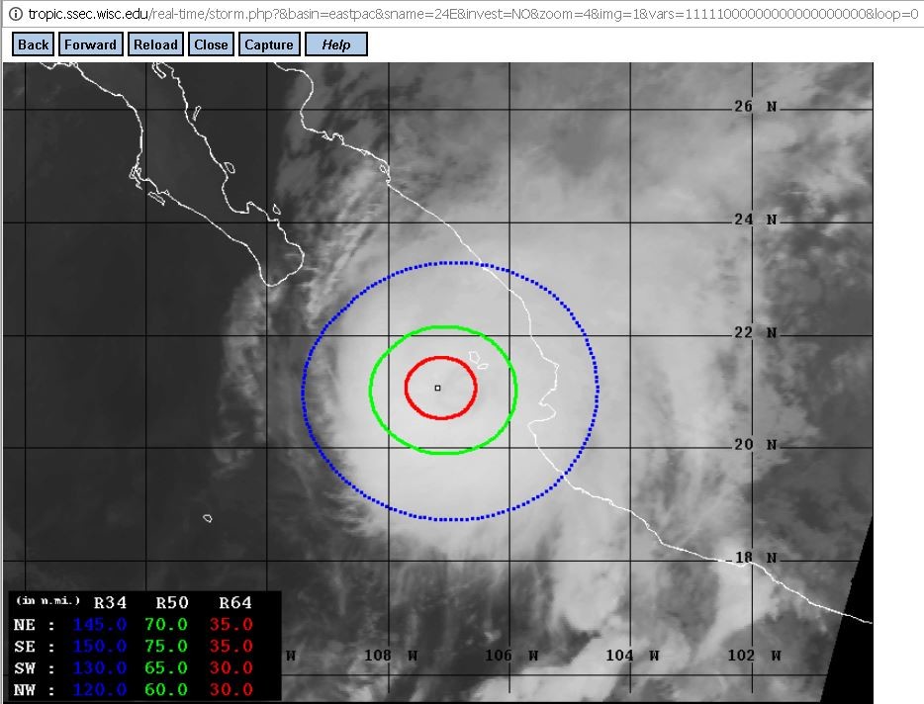Click the R50 column header in legend
The image size is (924, 704).
(172, 603)
